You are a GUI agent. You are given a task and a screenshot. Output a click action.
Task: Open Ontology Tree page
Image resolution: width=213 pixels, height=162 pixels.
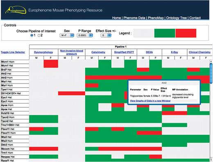tap(177, 18)
